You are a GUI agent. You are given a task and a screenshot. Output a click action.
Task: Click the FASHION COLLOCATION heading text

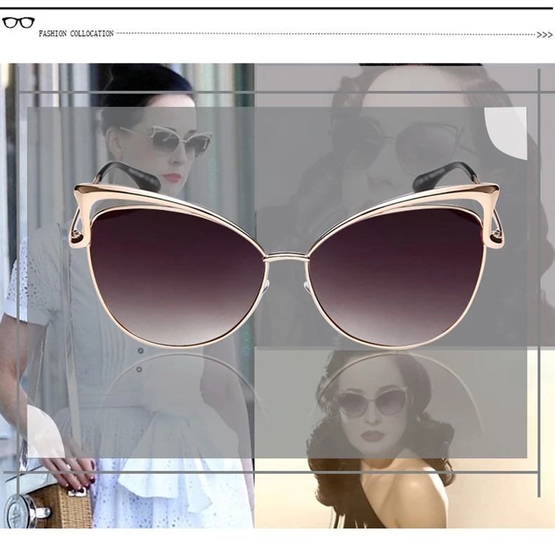coord(76,34)
